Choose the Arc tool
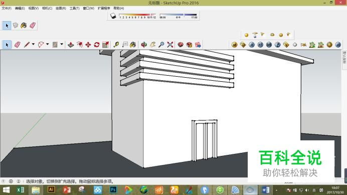 pos(41,45)
